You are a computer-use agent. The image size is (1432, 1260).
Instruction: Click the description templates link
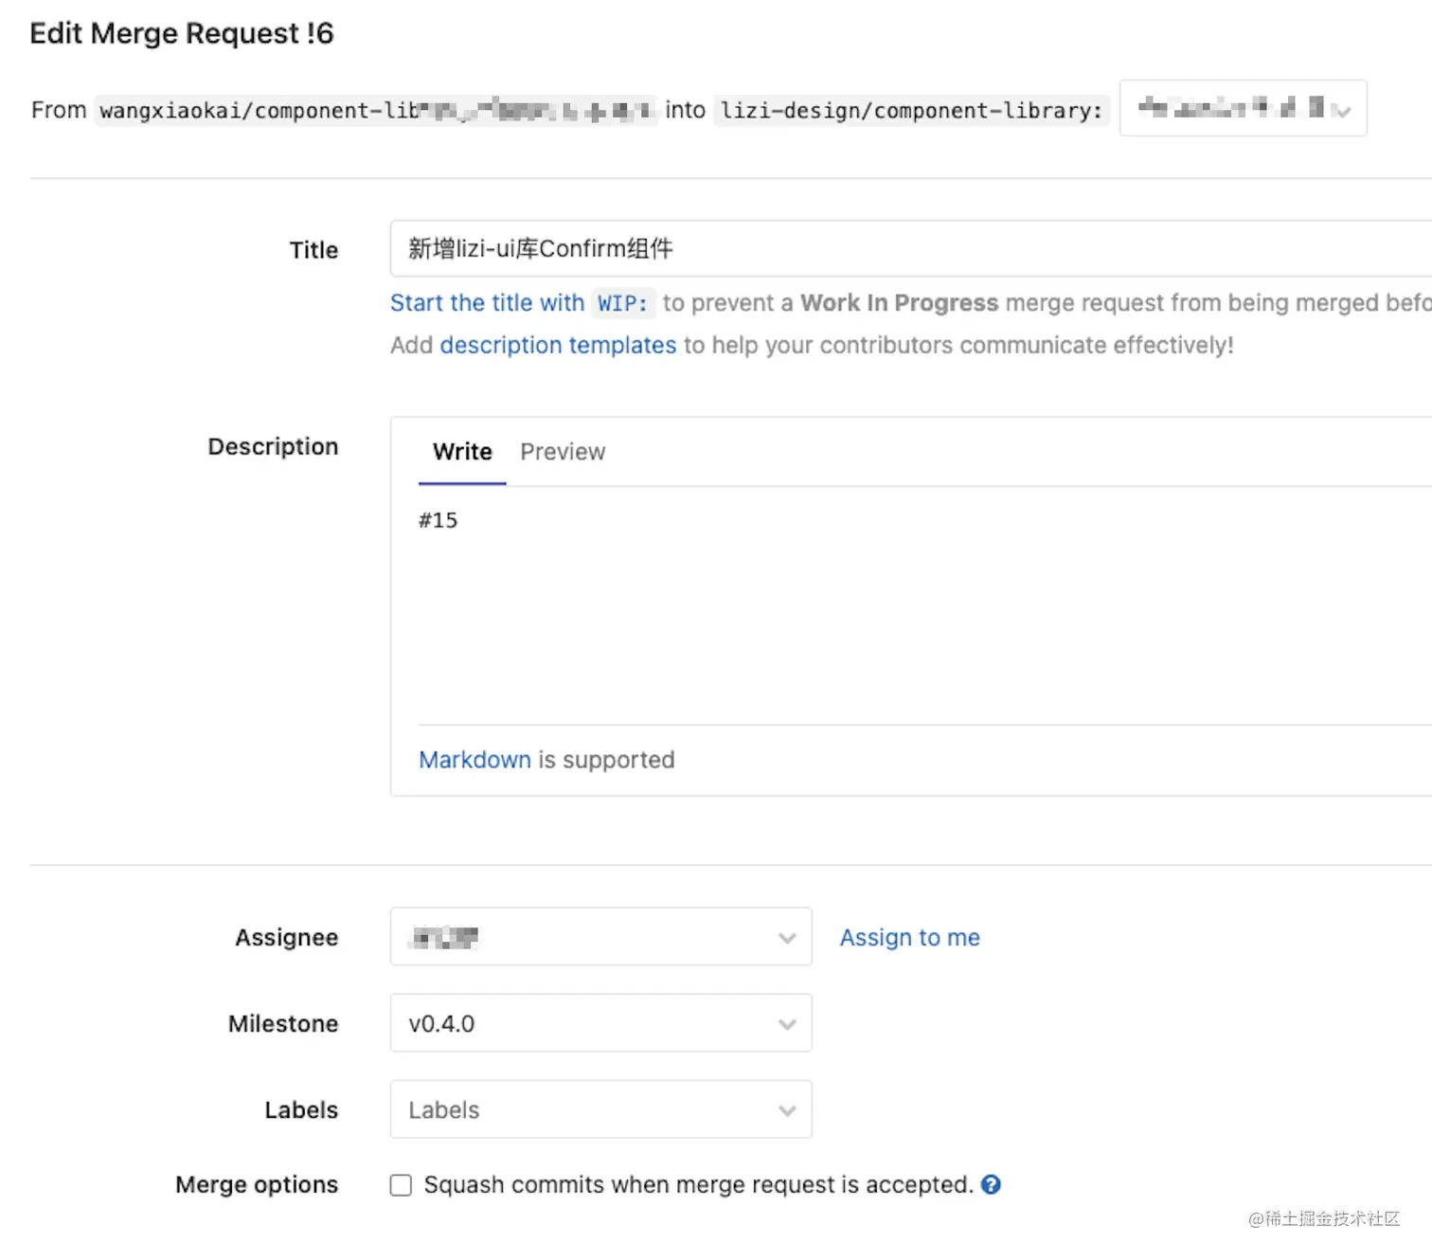pyautogui.click(x=558, y=345)
